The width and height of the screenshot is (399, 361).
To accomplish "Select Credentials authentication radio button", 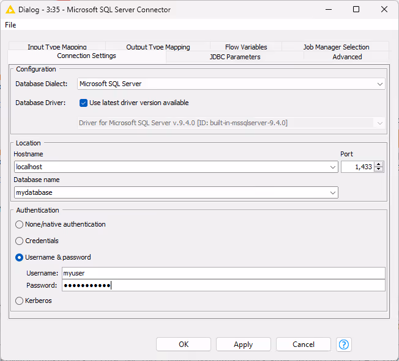I will [x=20, y=241].
